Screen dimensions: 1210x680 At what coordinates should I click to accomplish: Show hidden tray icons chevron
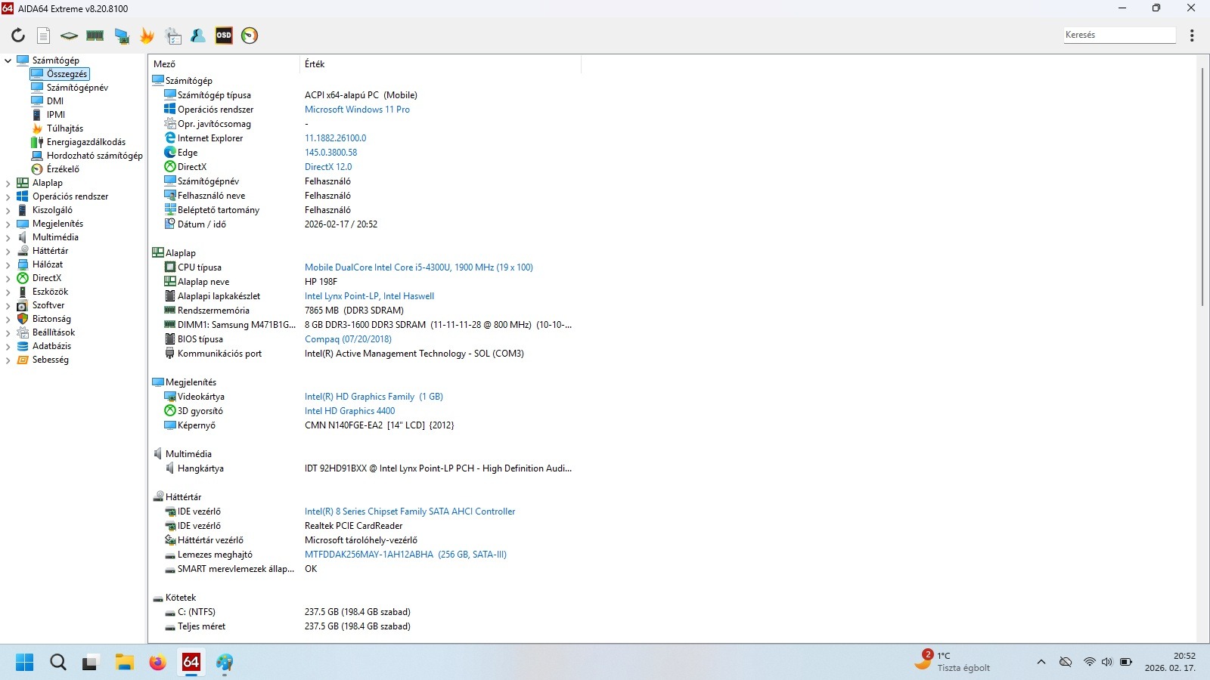[x=1041, y=662]
